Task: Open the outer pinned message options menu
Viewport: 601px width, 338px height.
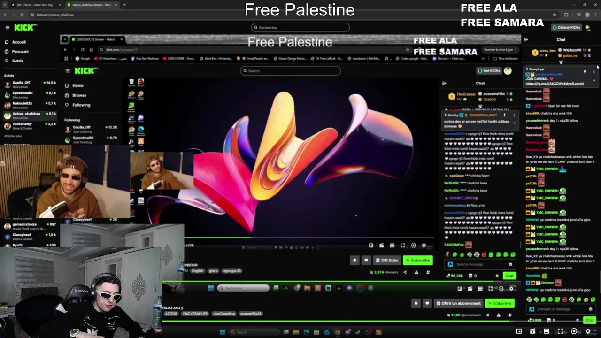Action: (594, 71)
